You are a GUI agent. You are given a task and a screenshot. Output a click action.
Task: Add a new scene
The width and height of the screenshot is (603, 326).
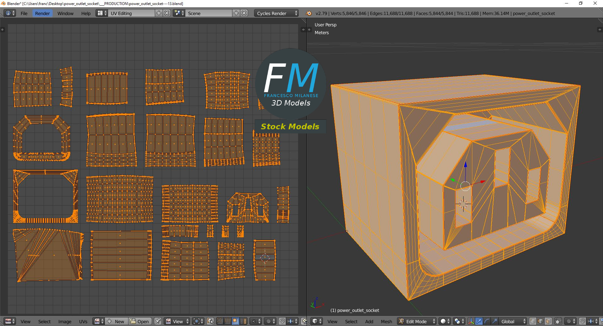tap(236, 13)
